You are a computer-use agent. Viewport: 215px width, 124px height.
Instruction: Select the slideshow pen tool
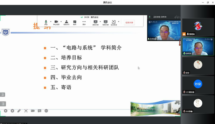(x=19, y=111)
